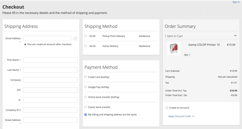Image resolution: width=242 pixels, height=129 pixels.
Task: Select Online bank transfer (GoPay)
Action: (x=86, y=97)
